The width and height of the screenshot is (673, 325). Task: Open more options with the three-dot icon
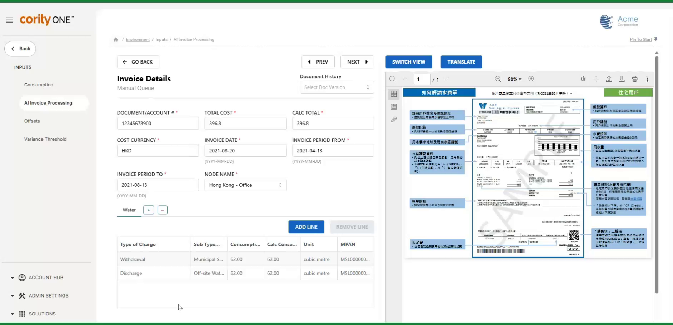[647, 79]
